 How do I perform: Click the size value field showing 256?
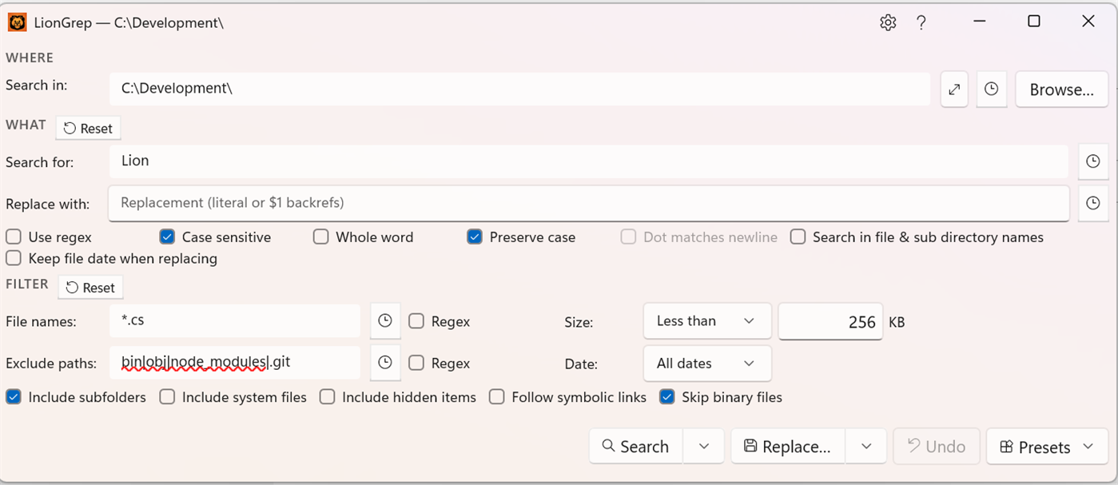(x=830, y=322)
